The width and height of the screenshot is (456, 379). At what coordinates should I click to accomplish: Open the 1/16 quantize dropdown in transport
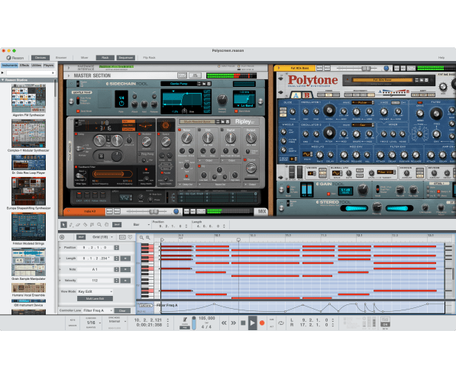93,323
